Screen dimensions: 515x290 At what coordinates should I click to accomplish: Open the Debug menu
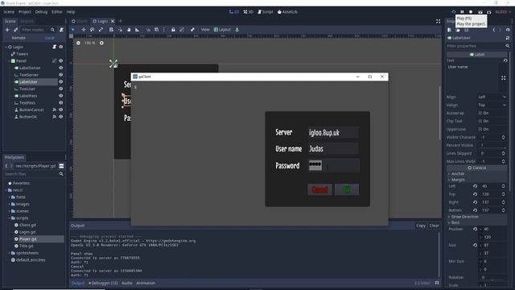pyautogui.click(x=41, y=12)
